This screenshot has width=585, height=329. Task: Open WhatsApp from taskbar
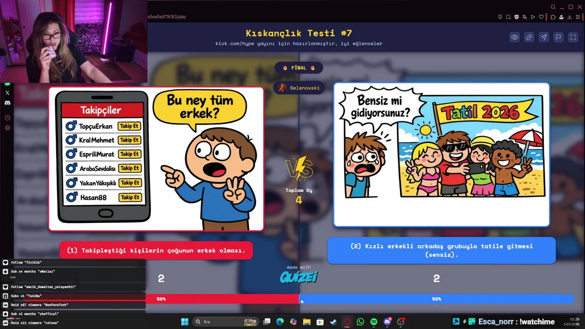[360, 322]
